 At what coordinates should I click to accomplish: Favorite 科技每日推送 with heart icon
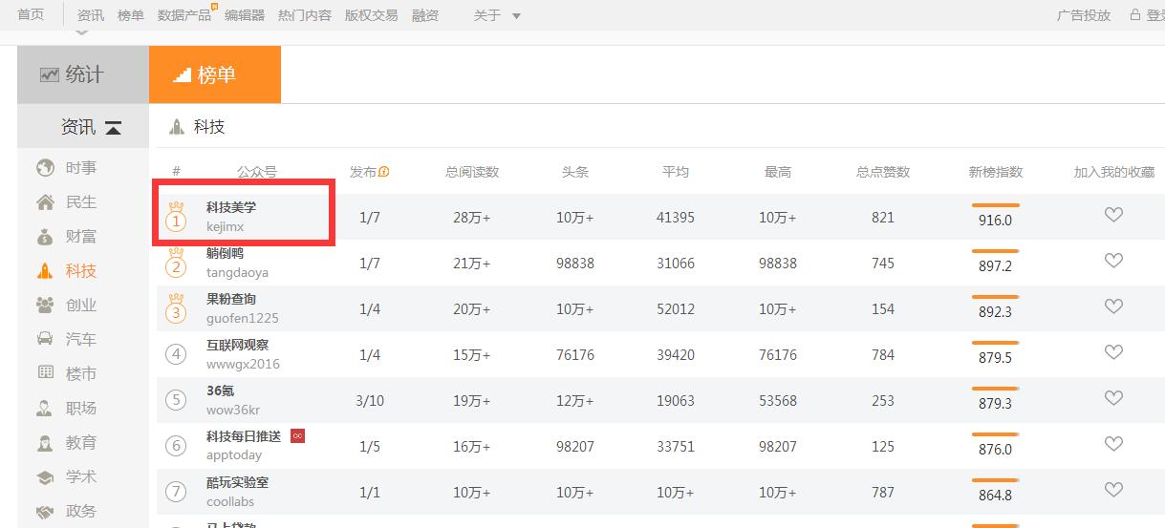(1113, 444)
